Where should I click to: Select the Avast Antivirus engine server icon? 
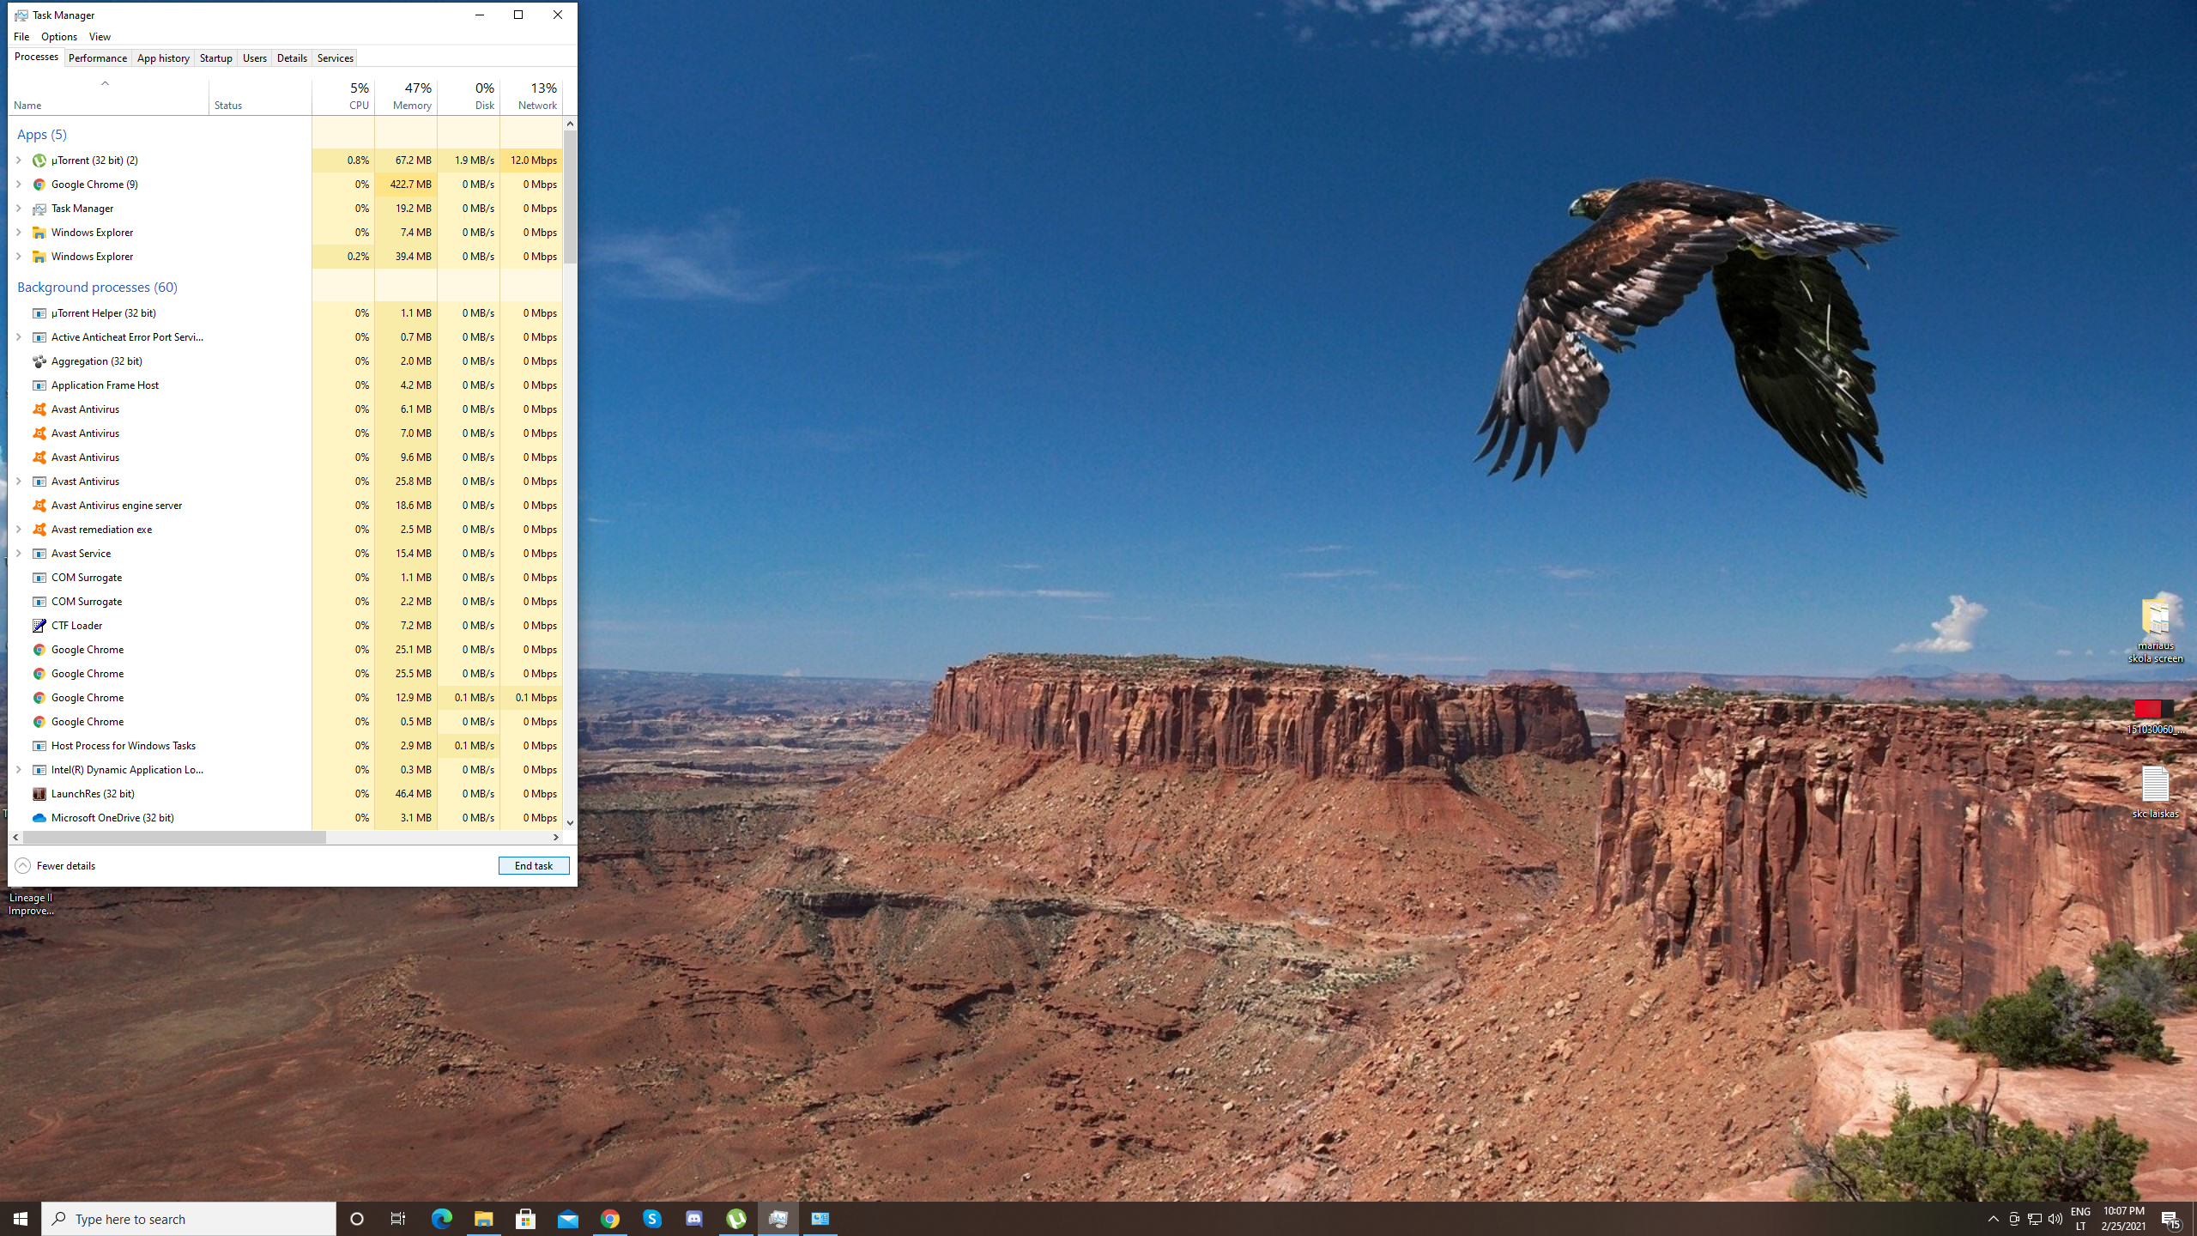point(39,506)
